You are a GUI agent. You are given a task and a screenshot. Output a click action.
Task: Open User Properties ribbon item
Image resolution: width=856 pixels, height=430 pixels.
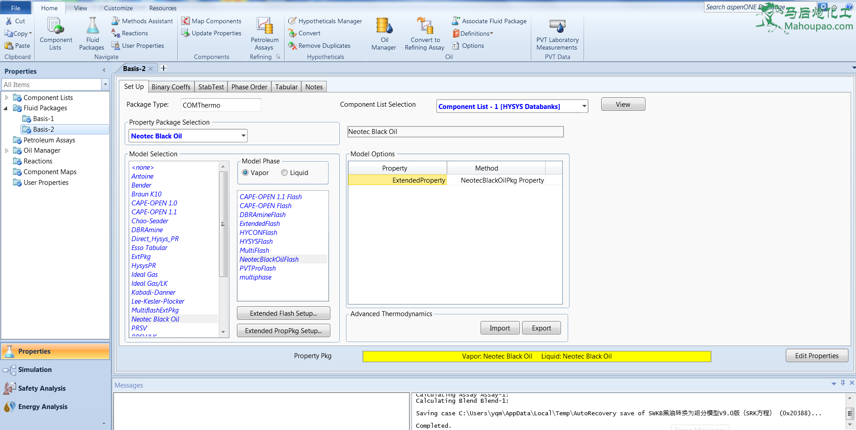click(138, 46)
